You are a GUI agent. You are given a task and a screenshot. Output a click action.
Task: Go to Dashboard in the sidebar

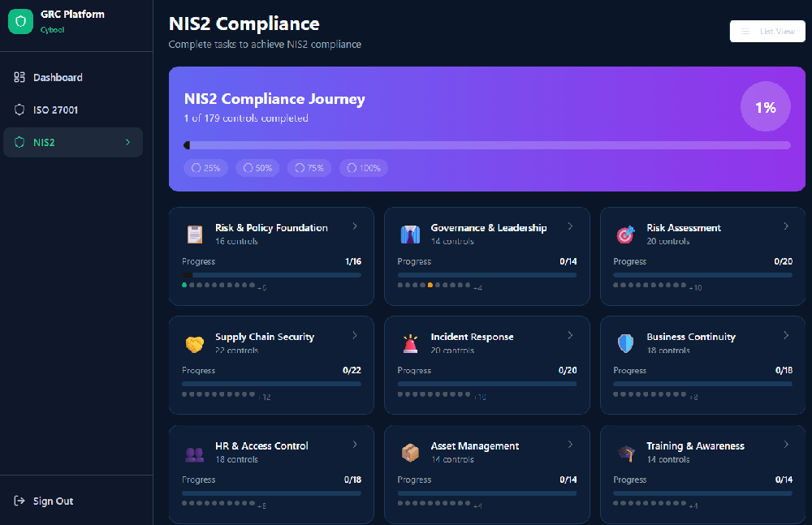coord(73,77)
